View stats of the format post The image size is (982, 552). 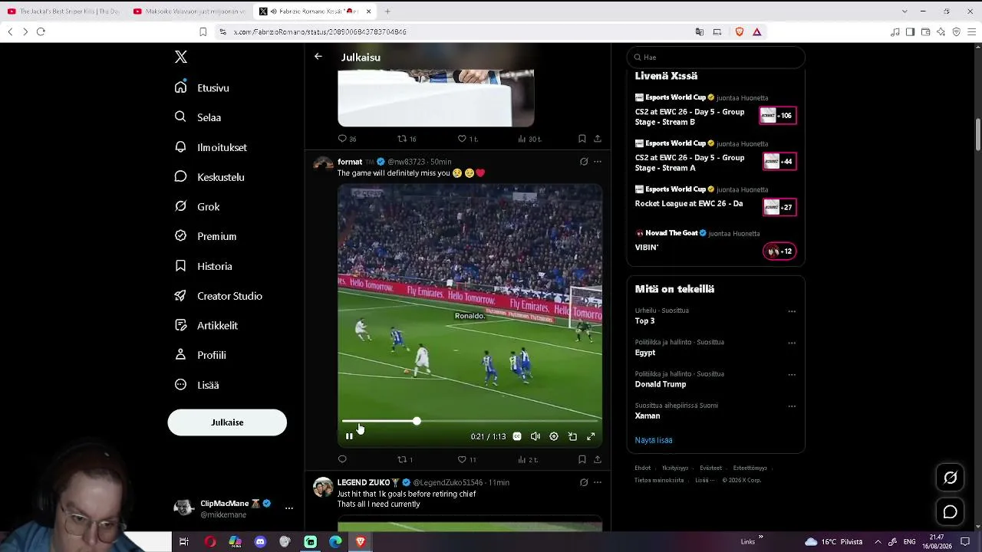point(528,459)
